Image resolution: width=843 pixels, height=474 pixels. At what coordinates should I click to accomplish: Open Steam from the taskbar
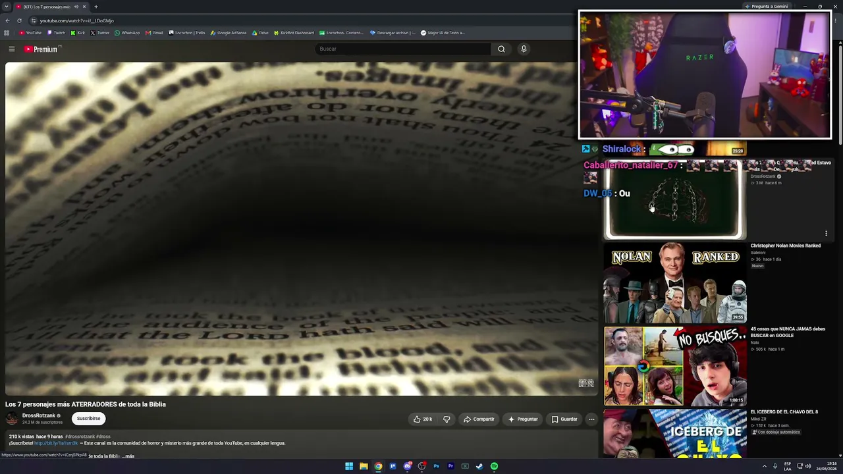pyautogui.click(x=479, y=466)
